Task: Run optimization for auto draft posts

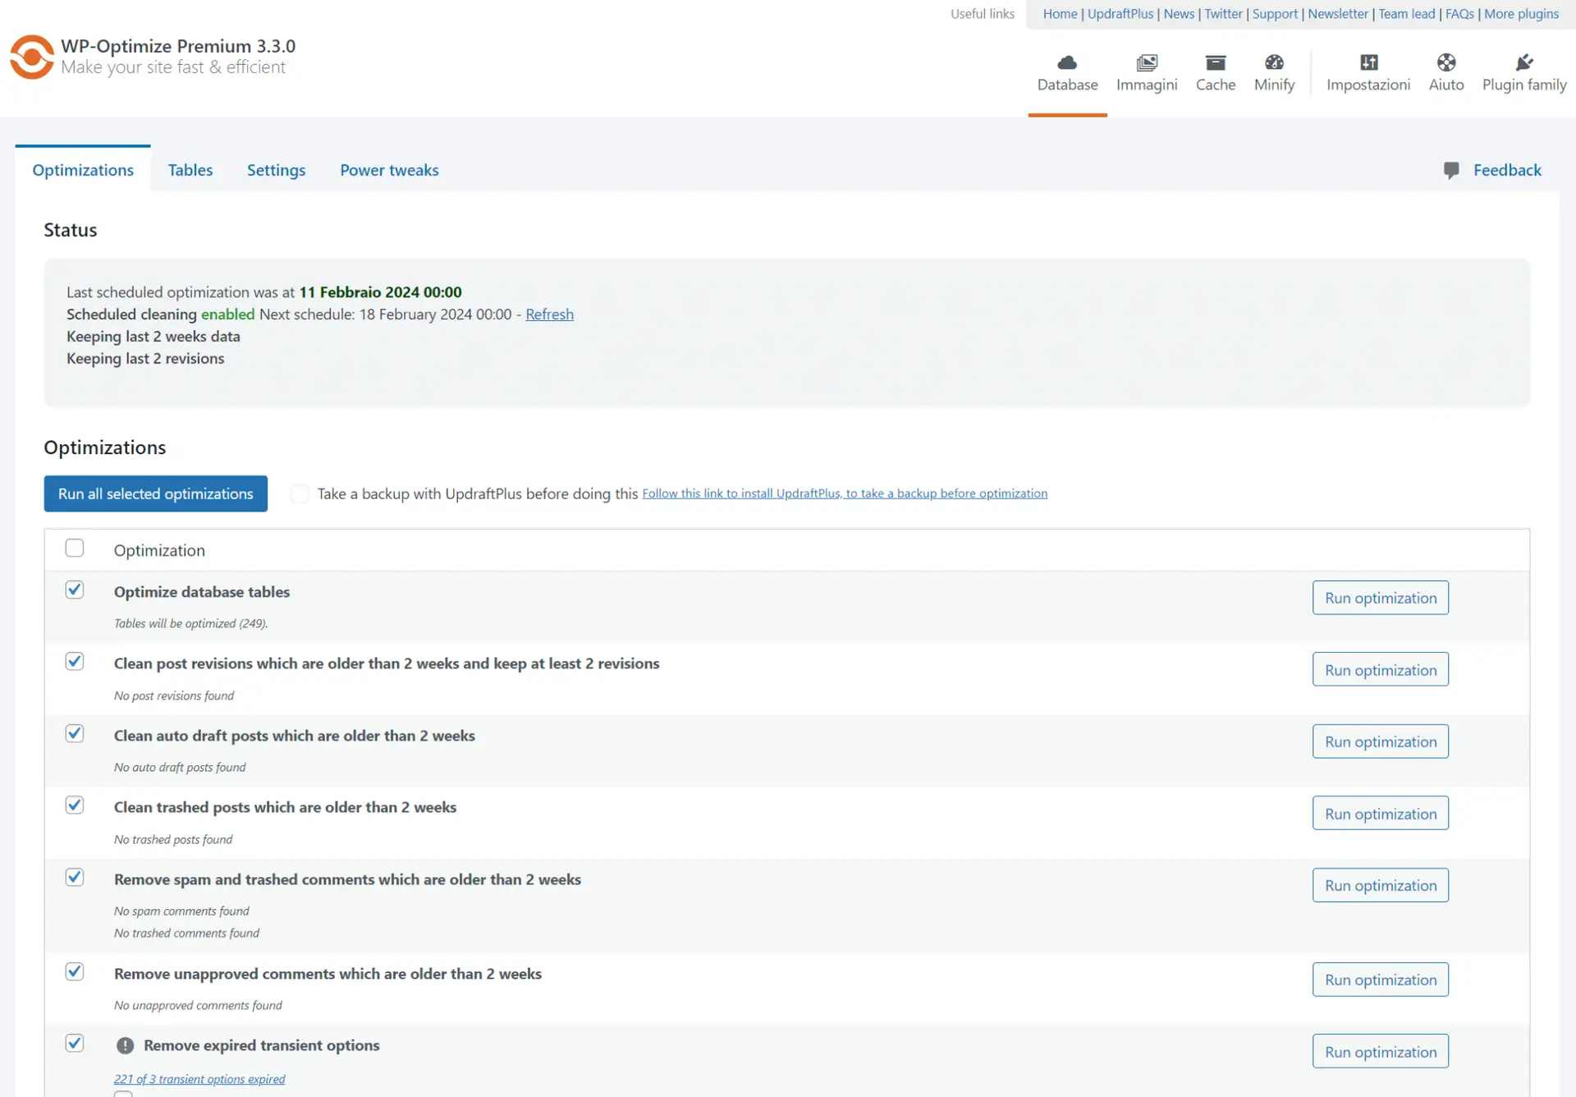Action: (x=1381, y=741)
